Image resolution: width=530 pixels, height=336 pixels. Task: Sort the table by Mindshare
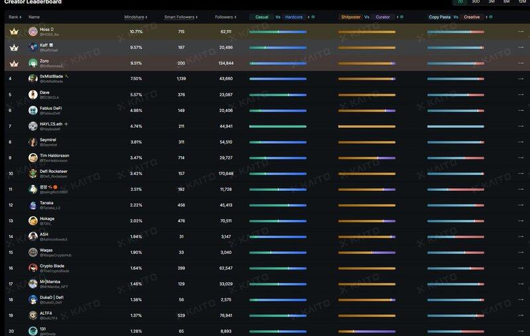134,17
